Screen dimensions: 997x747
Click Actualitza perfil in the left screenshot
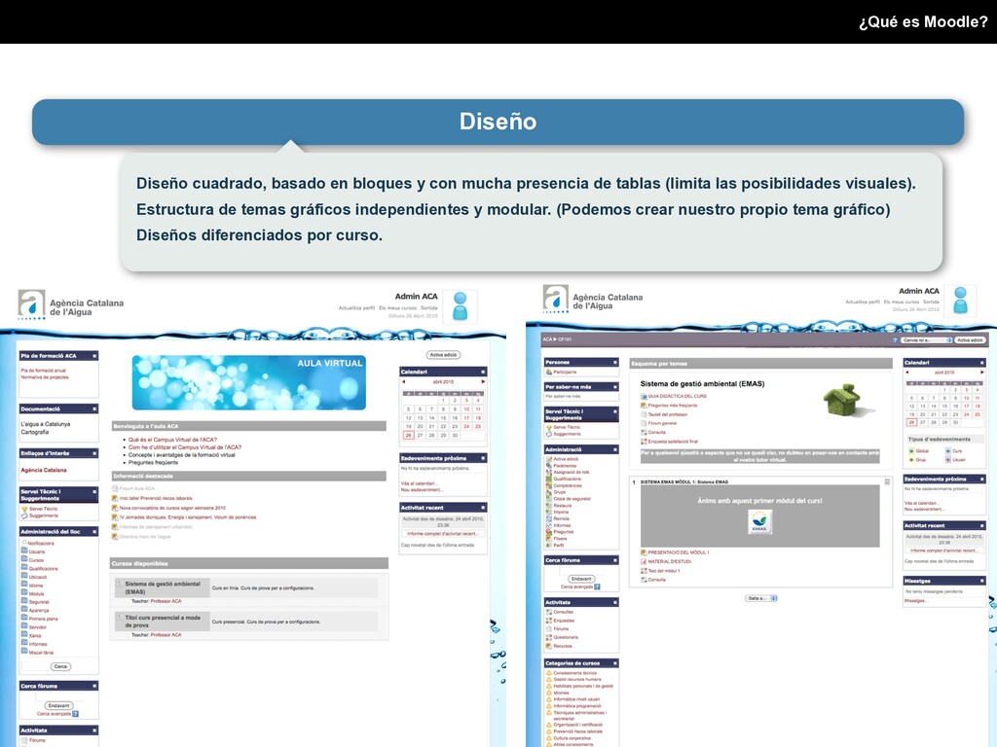click(x=356, y=308)
